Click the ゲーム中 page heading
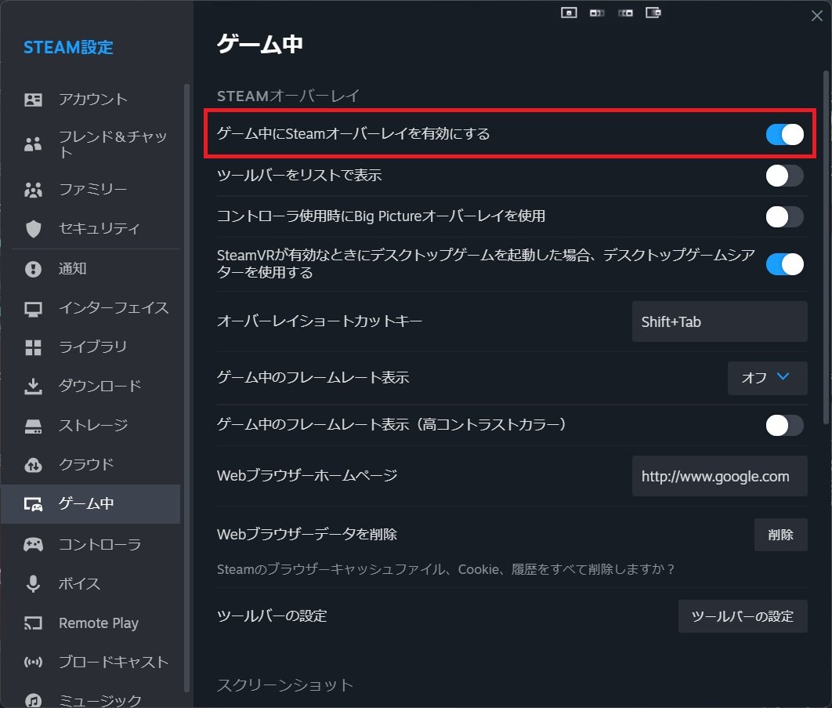This screenshot has width=832, height=708. click(260, 44)
